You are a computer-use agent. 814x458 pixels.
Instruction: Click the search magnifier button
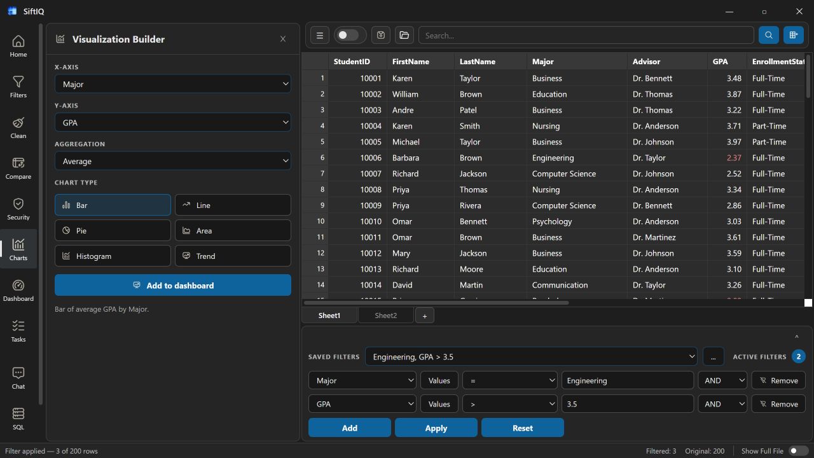pos(769,36)
